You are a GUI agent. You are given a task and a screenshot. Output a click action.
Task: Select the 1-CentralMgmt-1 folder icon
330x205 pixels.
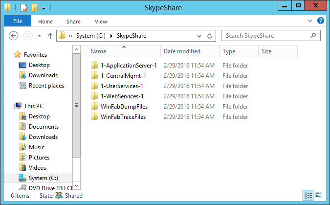[94, 75]
